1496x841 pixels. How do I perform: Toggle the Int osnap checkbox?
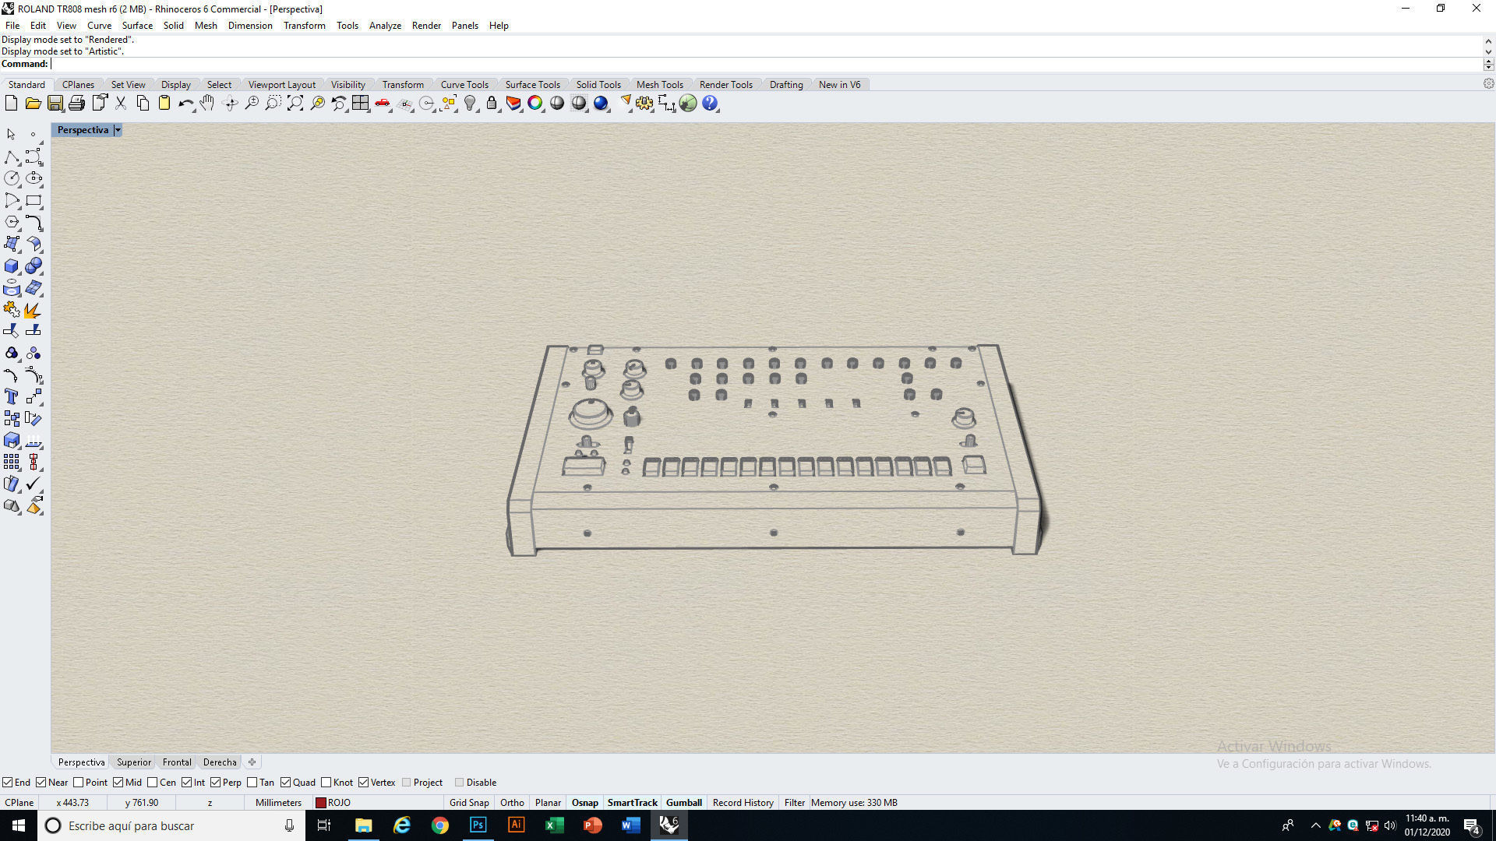click(x=186, y=783)
